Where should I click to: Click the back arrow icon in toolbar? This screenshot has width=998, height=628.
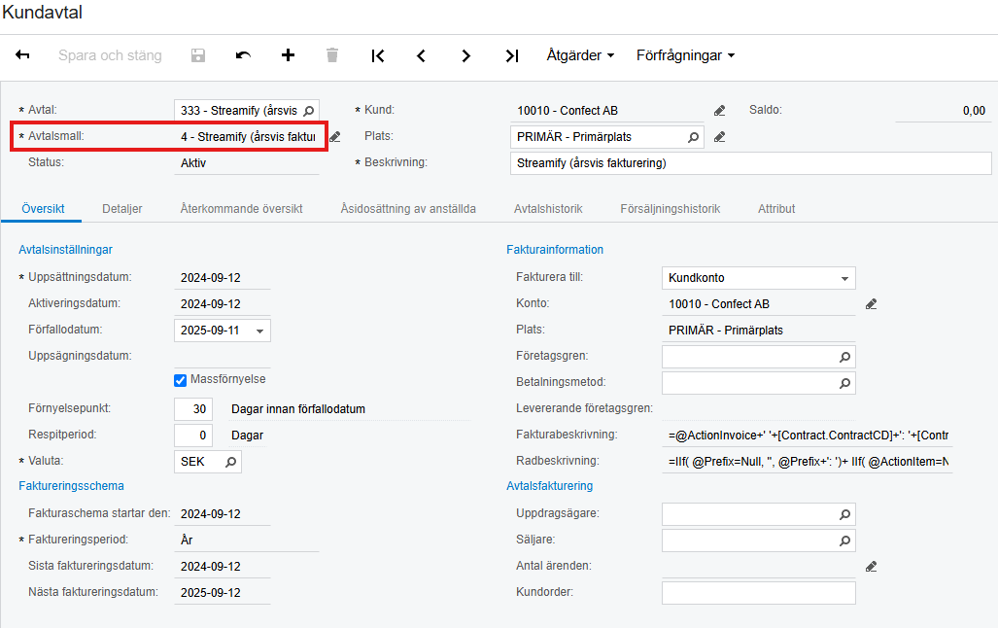[22, 55]
